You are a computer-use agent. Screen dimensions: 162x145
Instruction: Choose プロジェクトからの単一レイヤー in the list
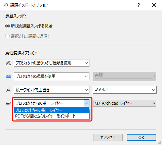tap(51, 110)
